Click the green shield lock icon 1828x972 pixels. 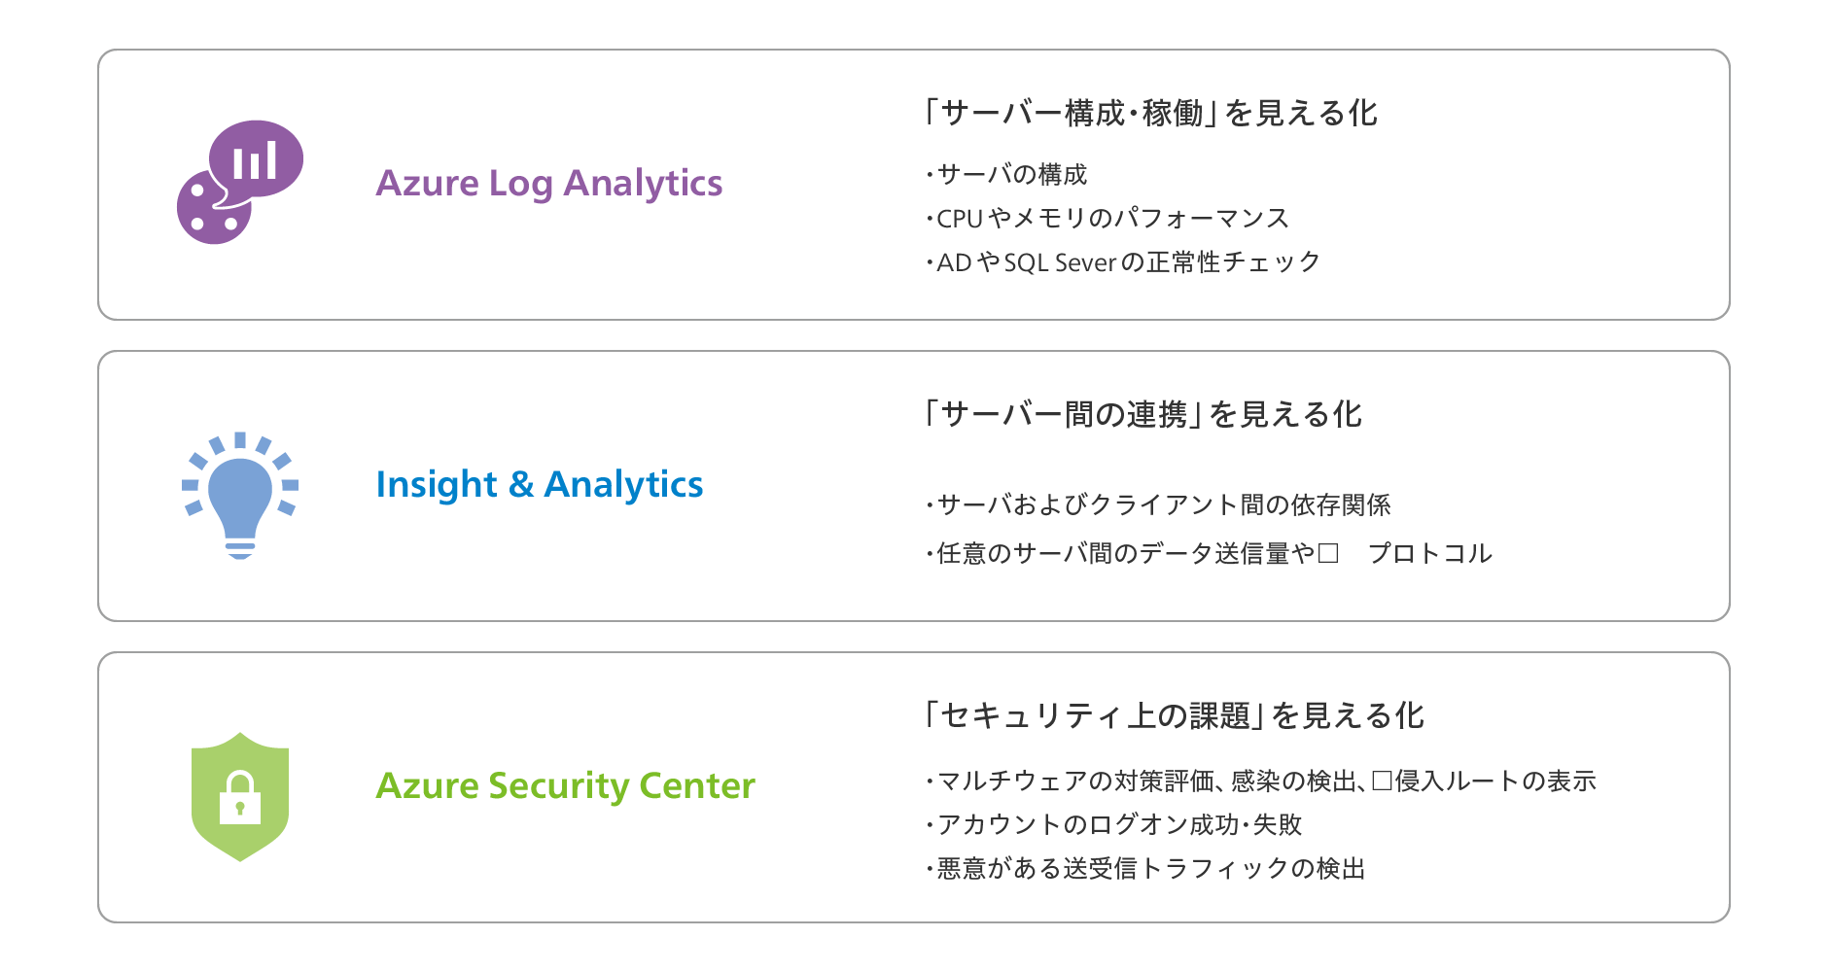(x=240, y=797)
